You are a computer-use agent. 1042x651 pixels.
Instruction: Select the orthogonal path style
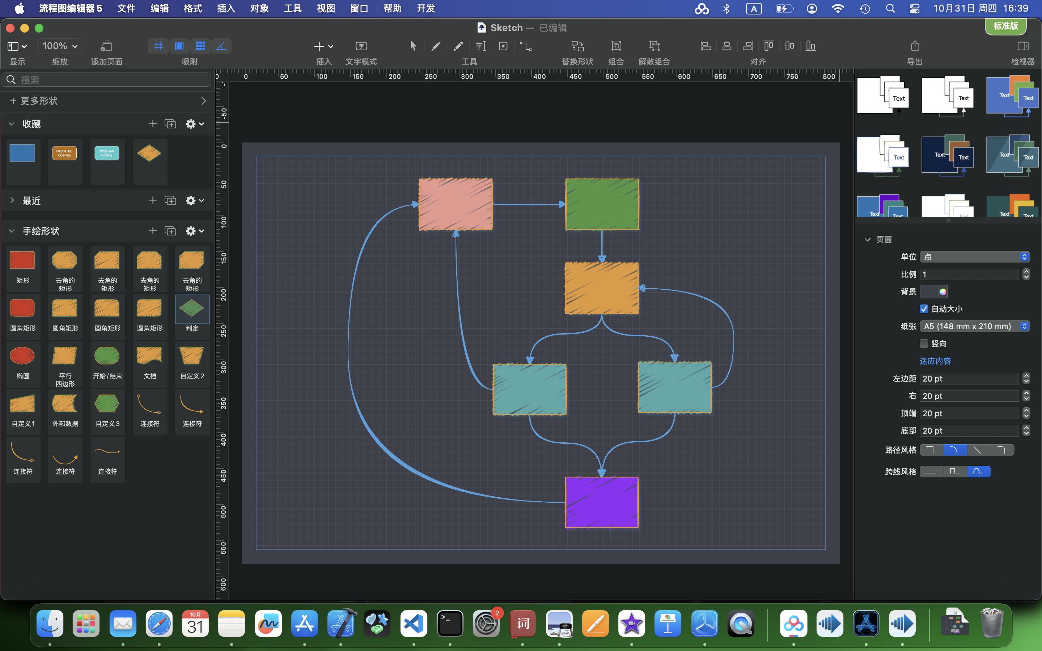[931, 450]
